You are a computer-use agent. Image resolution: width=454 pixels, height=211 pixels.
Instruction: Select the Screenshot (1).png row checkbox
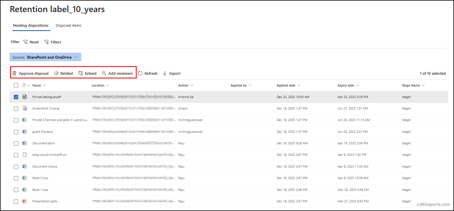(16, 109)
